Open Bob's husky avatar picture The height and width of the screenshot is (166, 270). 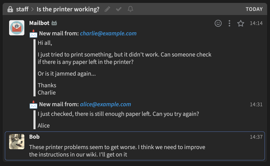(17, 141)
